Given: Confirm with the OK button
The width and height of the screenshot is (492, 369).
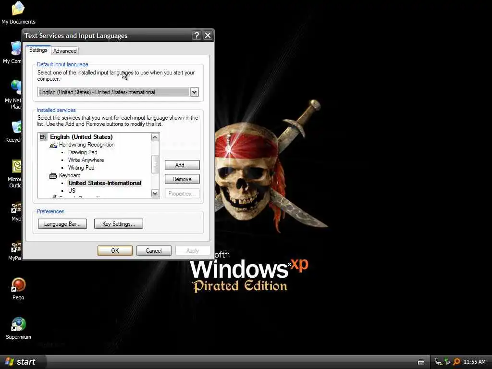Looking at the screenshot, I should 115,251.
